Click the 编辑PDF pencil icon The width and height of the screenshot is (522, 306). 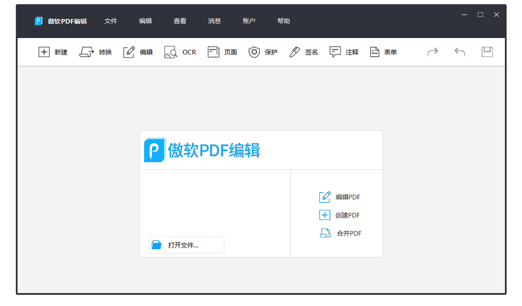[324, 197]
